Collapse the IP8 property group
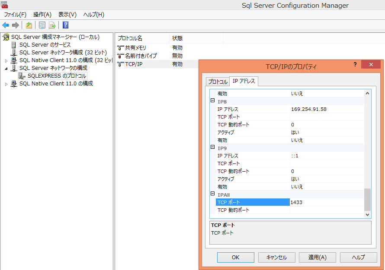The image size is (385, 270). [213, 100]
